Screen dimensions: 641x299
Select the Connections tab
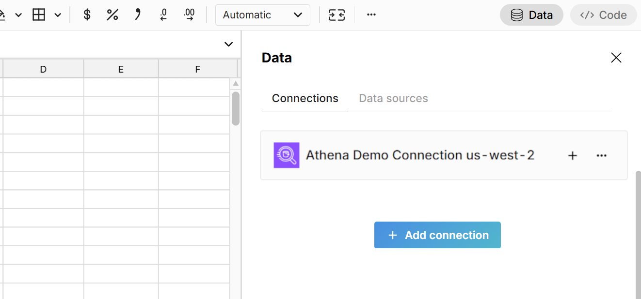(305, 98)
